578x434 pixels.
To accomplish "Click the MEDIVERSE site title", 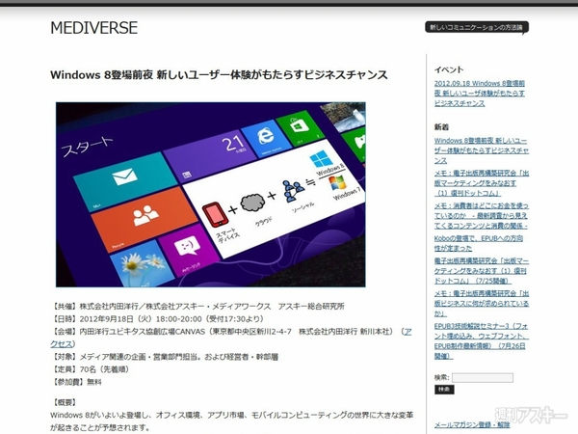I will tap(94, 28).
